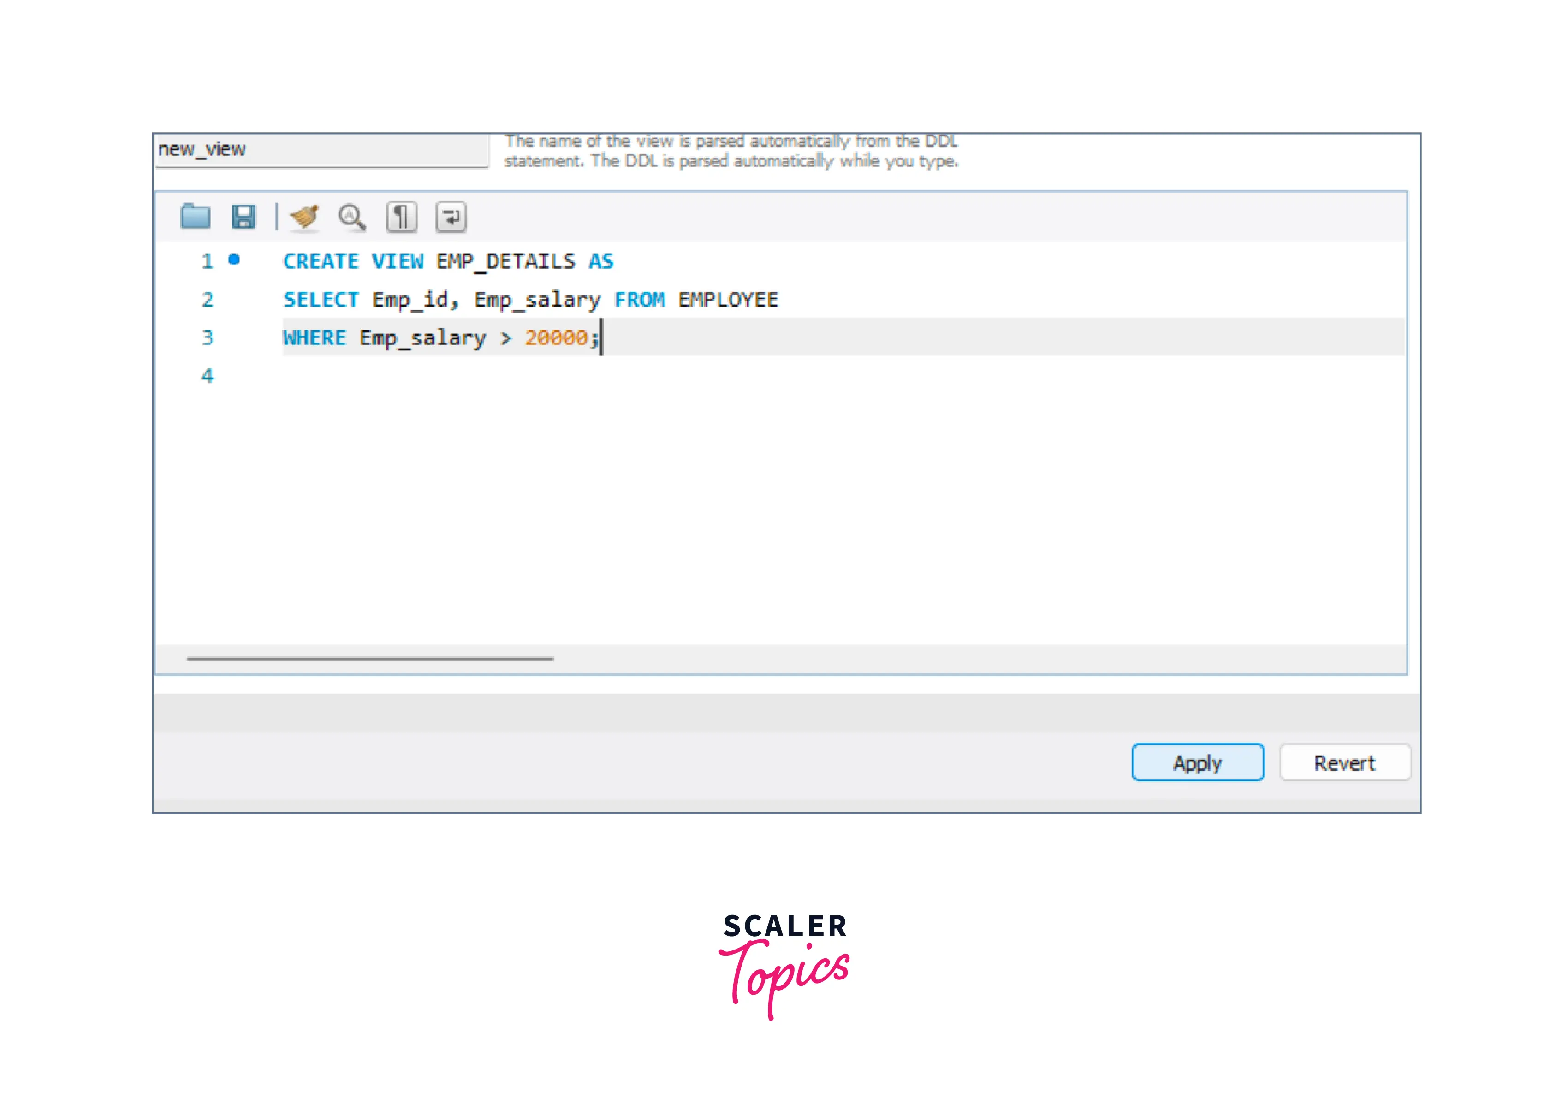Click the orange 20000 value
This screenshot has width=1568, height=1109.
tap(555, 338)
